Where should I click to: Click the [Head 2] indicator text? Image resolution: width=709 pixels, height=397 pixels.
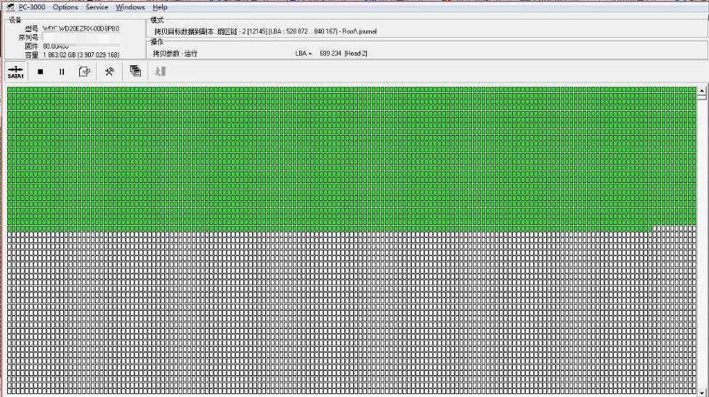[356, 53]
